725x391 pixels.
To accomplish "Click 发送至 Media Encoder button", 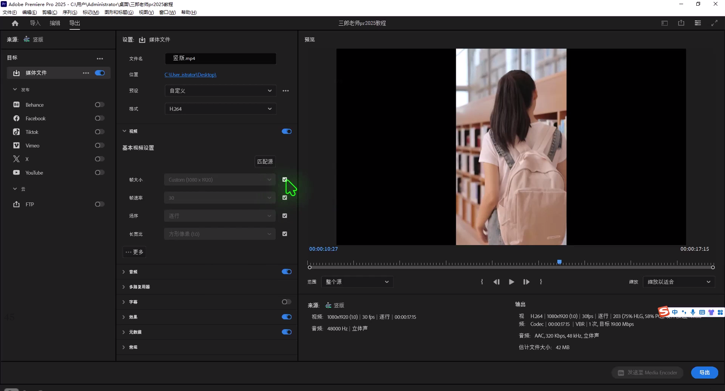I will (x=648, y=373).
